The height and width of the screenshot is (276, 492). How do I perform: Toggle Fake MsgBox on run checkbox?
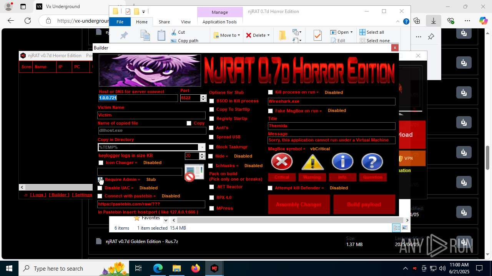(270, 111)
